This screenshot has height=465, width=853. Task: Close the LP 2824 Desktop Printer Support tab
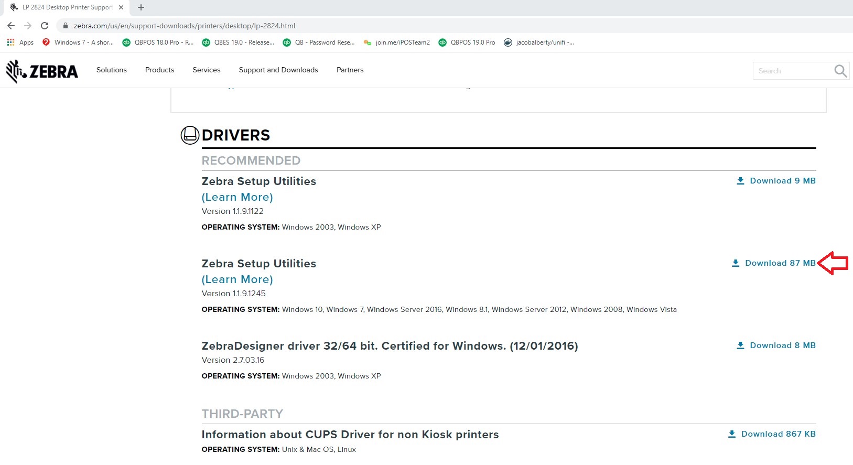click(x=121, y=7)
